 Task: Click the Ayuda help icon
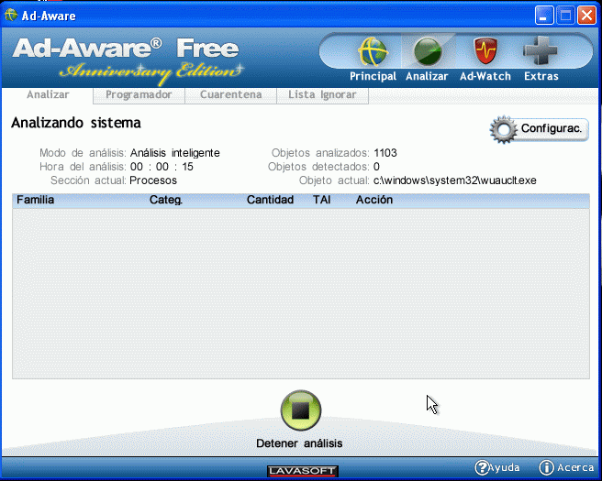point(482,467)
